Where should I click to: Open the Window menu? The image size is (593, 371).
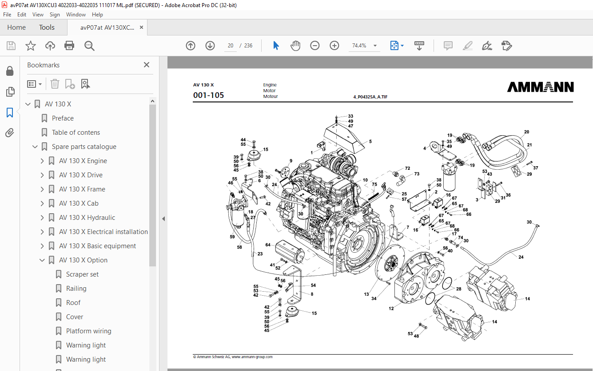click(76, 15)
